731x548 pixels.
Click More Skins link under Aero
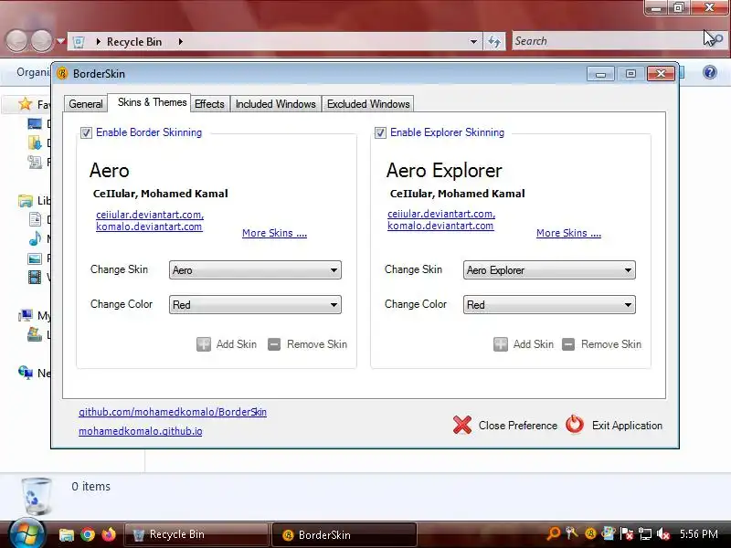click(275, 233)
